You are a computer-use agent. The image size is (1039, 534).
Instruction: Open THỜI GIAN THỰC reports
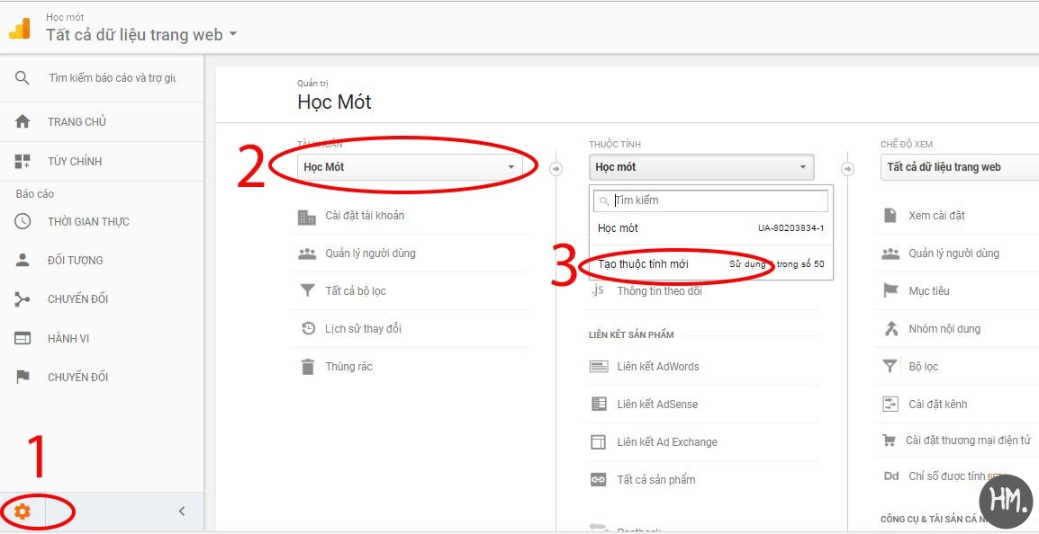(x=88, y=222)
